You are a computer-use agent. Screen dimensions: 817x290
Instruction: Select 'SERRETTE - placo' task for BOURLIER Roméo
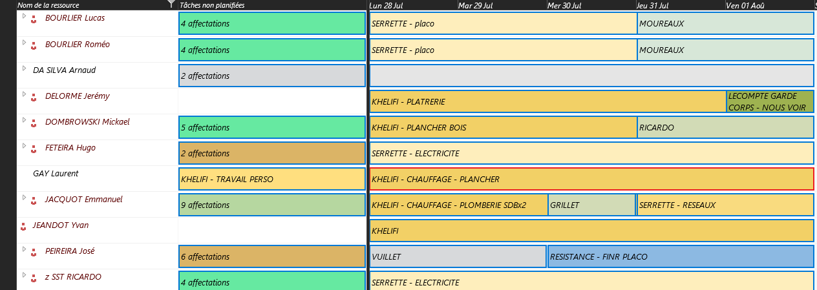click(x=503, y=50)
